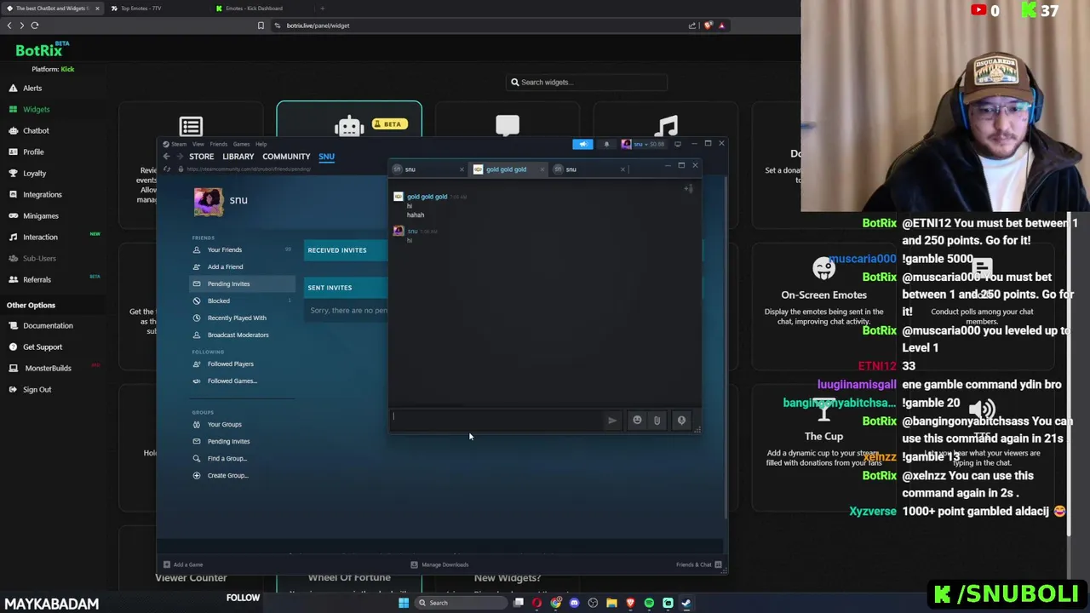The image size is (1090, 613).
Task: Select the gold gold gold chat tab
Action: point(506,169)
